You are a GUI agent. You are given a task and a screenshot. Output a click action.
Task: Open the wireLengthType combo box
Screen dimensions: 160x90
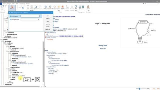point(30,19)
